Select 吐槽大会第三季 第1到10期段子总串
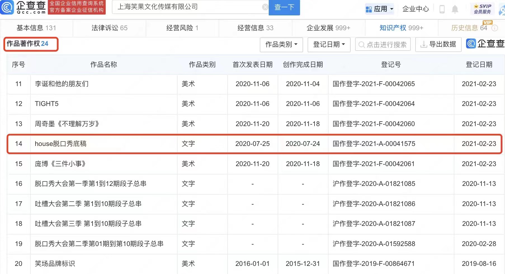This screenshot has height=274, width=505. coord(88,224)
